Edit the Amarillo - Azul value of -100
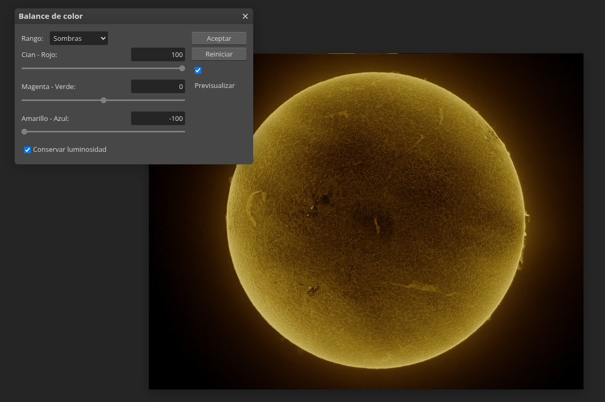 coord(158,118)
